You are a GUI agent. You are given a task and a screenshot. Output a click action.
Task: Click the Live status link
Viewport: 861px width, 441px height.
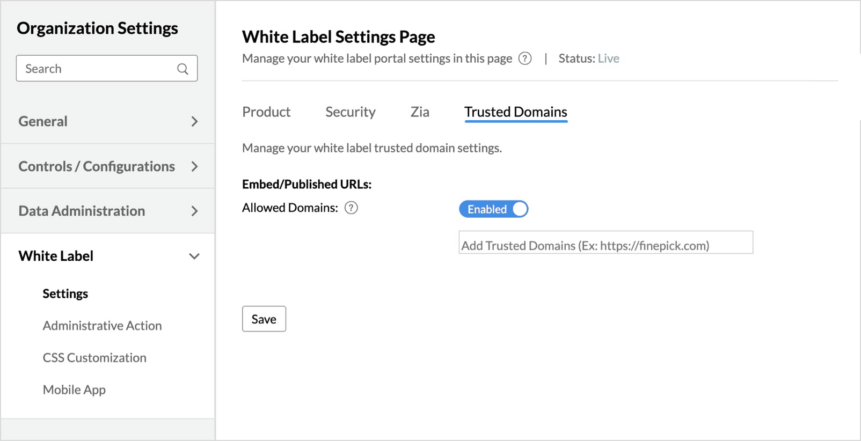click(x=608, y=58)
